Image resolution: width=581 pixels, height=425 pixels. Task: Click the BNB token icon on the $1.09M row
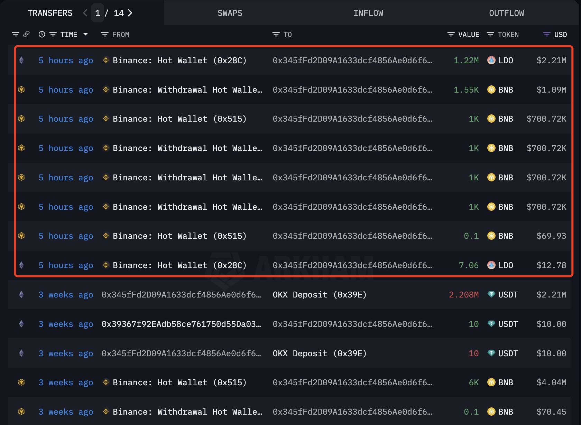click(x=491, y=90)
